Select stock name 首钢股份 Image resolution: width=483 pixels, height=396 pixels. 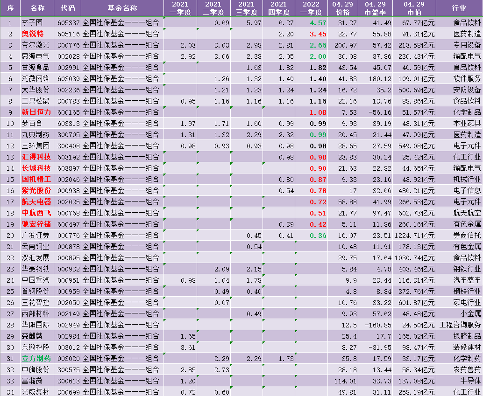36,291
